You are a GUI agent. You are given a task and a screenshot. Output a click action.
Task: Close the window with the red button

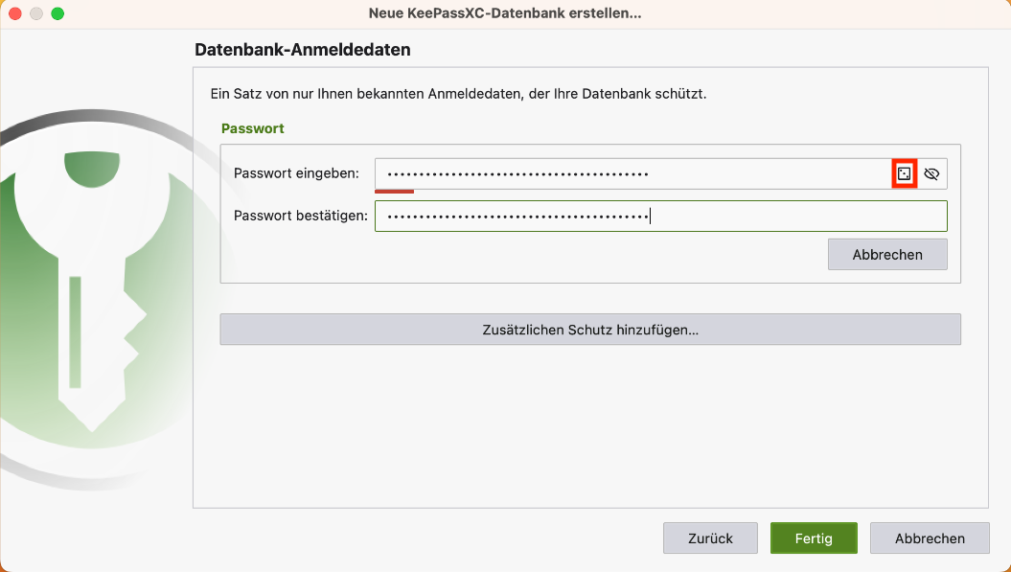point(16,14)
